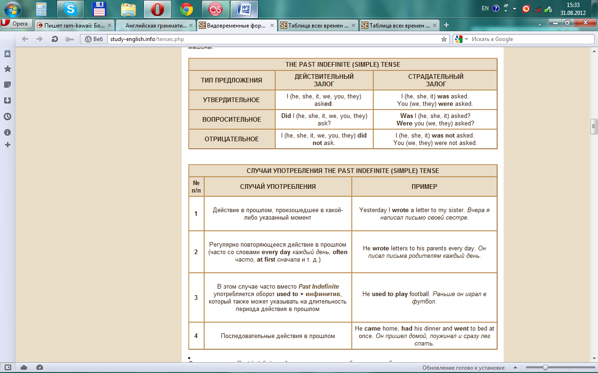Click example 'He used to play football'
Screen dimensions: 598x373
tap(397, 294)
